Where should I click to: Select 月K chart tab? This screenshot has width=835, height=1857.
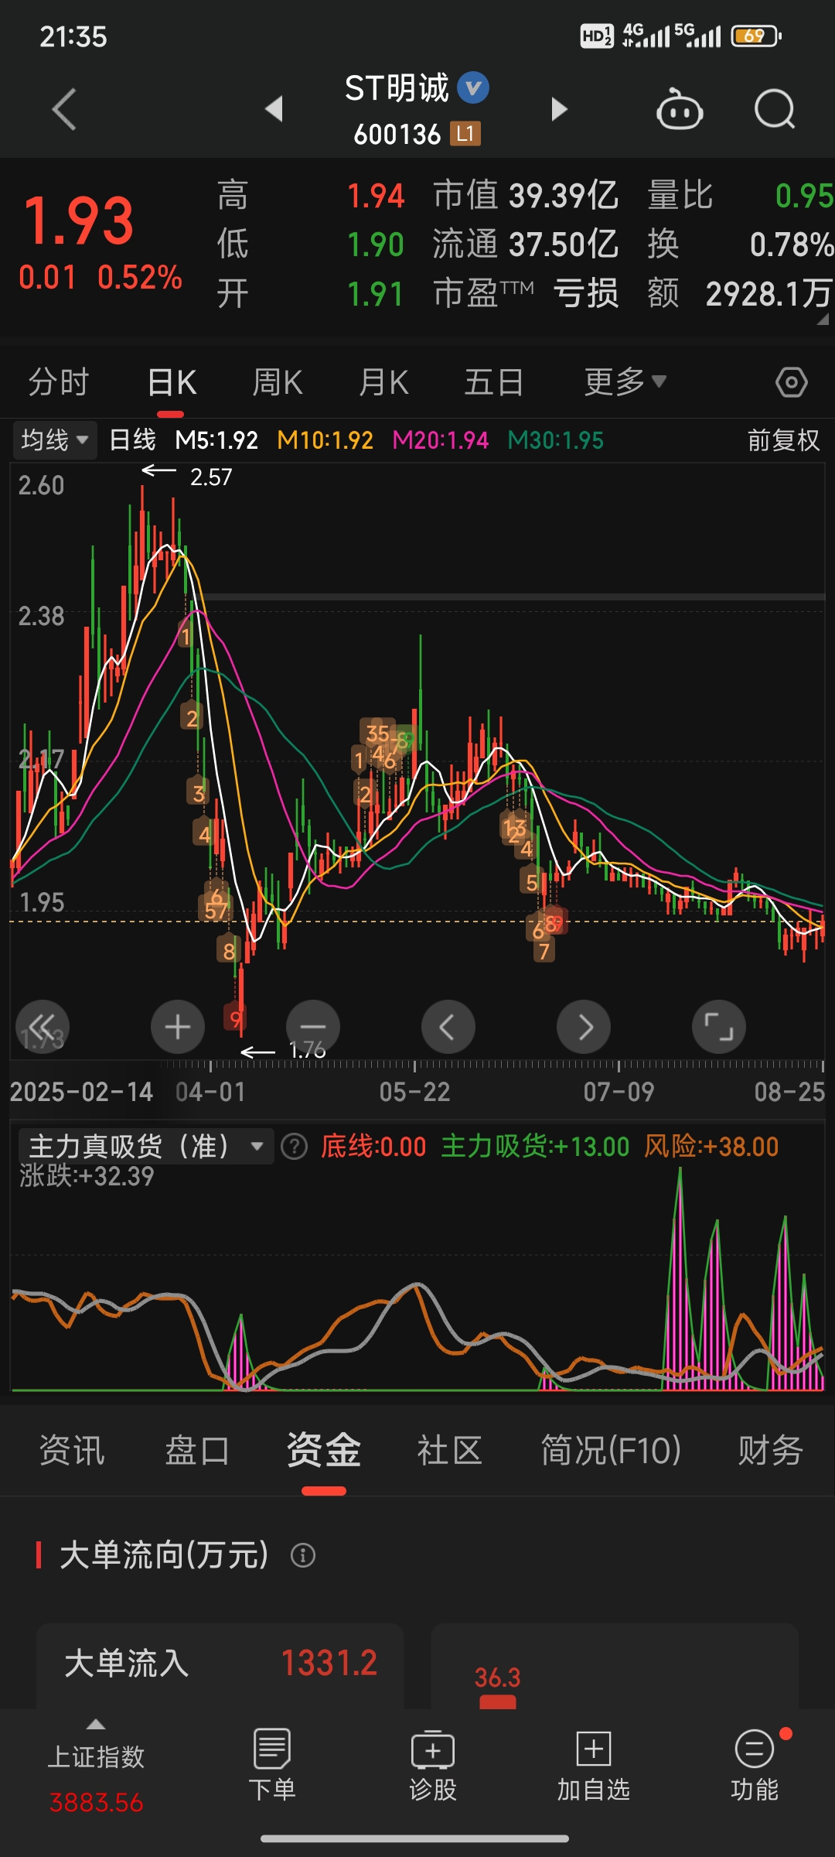tap(383, 382)
